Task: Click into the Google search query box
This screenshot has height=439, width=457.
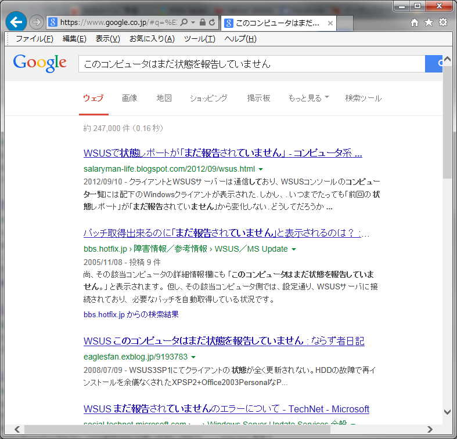Action: point(252,64)
